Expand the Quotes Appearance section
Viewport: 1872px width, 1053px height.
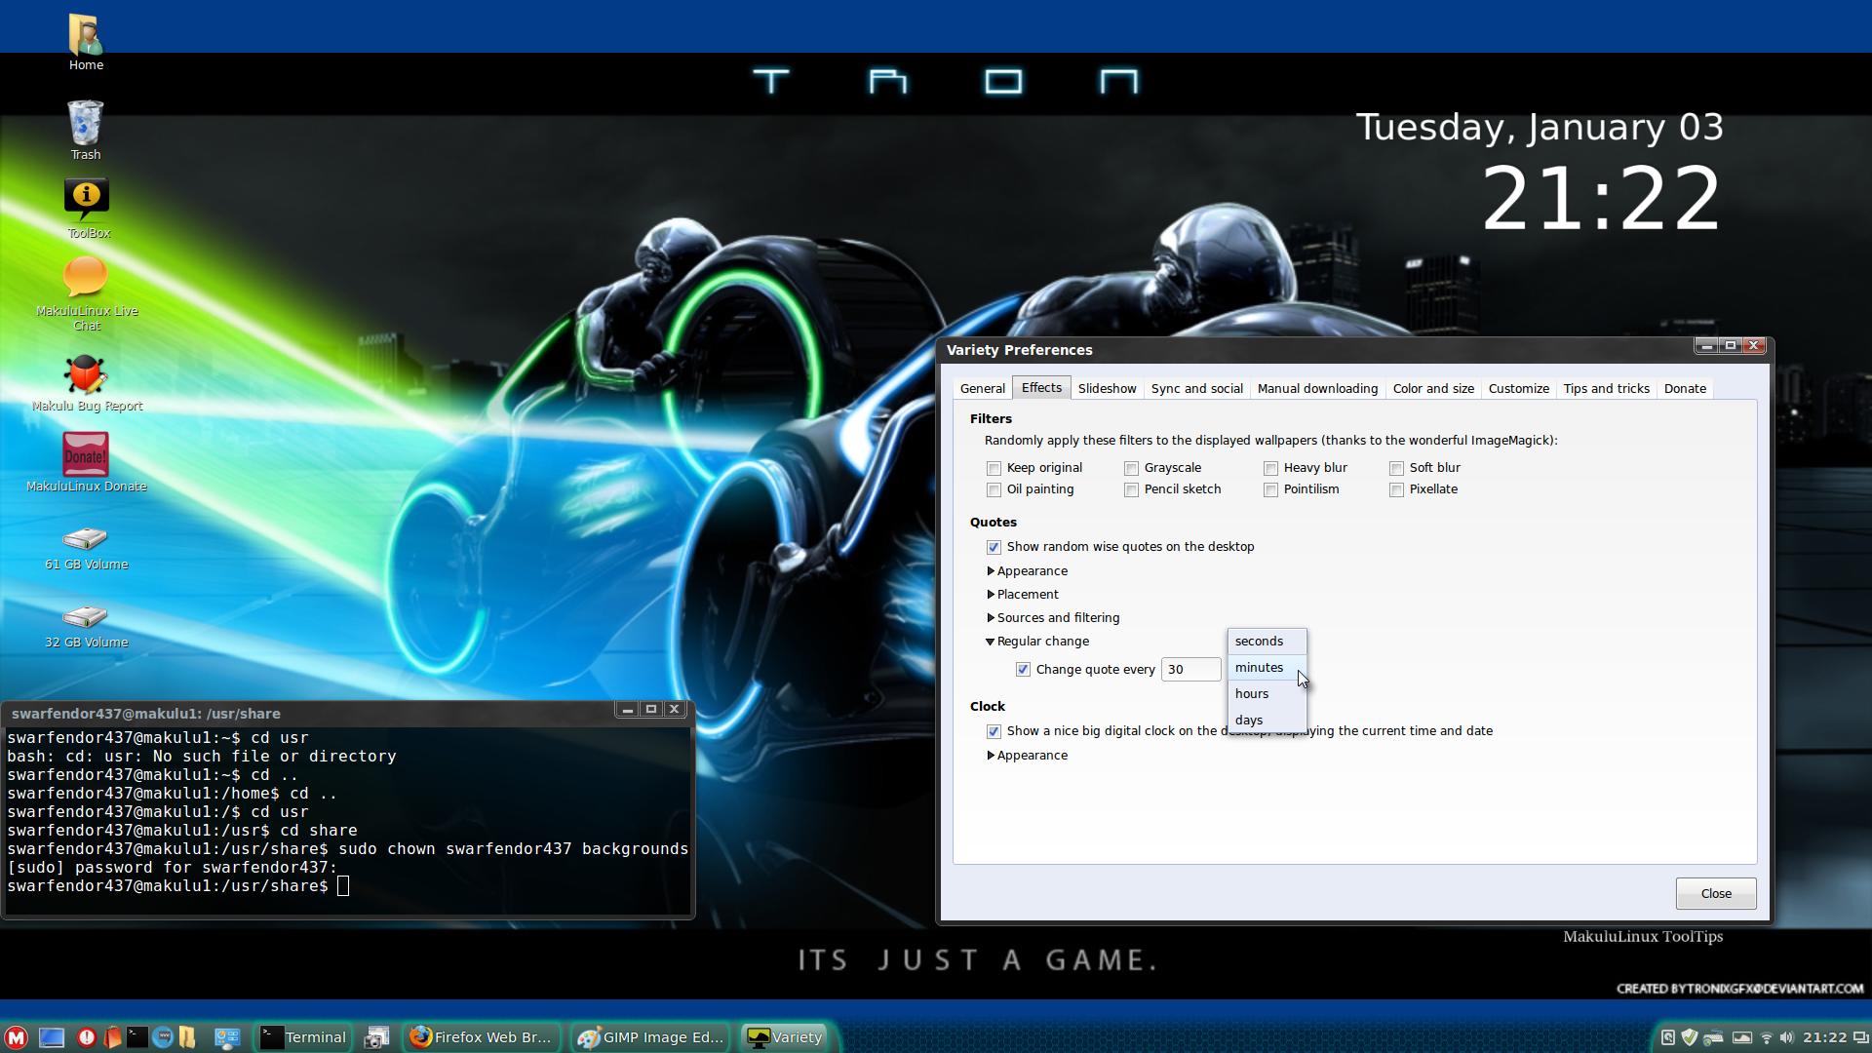[x=1027, y=571]
